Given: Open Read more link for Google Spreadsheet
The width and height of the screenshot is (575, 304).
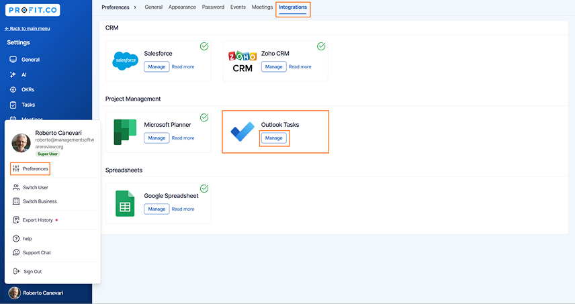Looking at the screenshot, I should click(x=183, y=209).
